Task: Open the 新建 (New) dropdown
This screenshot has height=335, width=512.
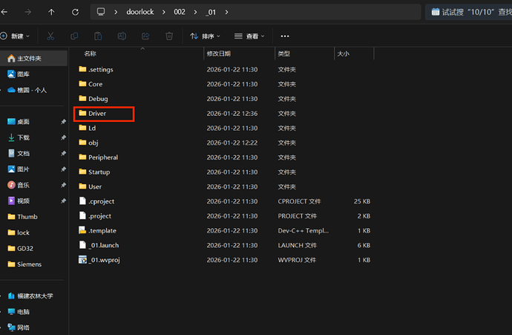Action: 15,36
